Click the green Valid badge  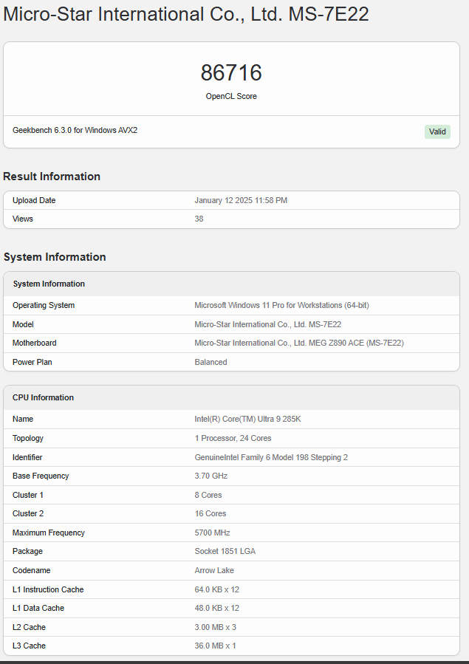coord(437,131)
